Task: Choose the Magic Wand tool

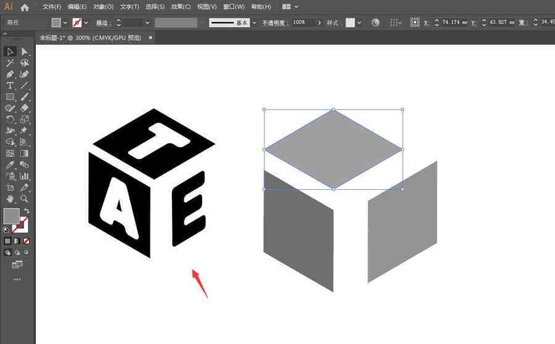Action: click(x=10, y=63)
